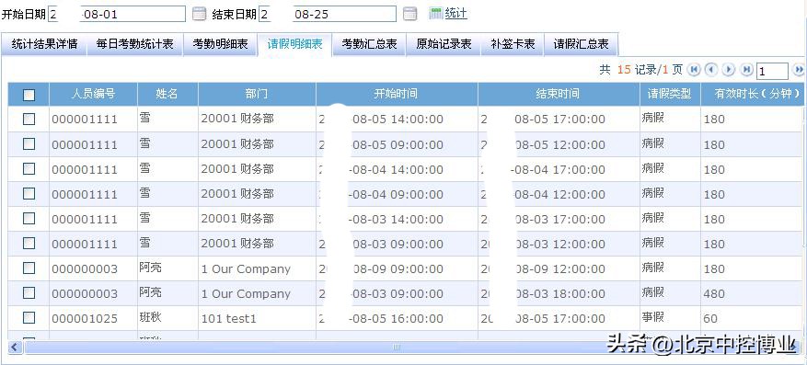This screenshot has width=807, height=365.
Task: Click 1 Our Company in the 08-09 row
Action: click(246, 268)
